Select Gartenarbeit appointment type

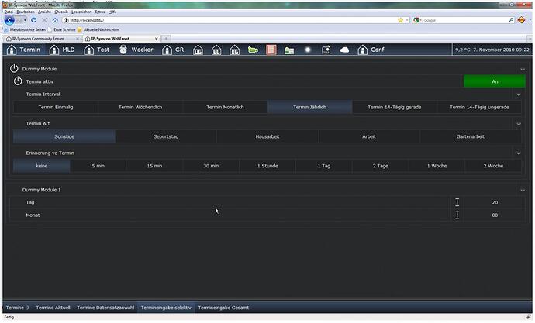(471, 136)
